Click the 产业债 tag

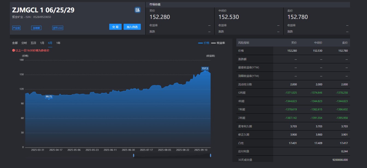tap(16, 28)
